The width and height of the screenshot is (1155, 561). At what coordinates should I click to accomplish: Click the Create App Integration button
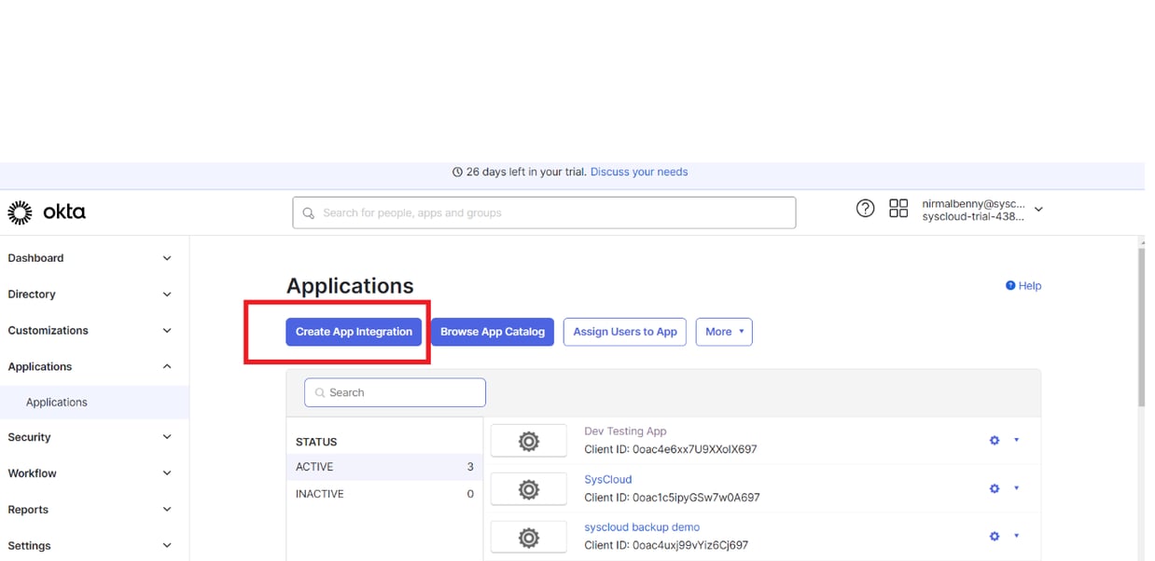pyautogui.click(x=354, y=332)
